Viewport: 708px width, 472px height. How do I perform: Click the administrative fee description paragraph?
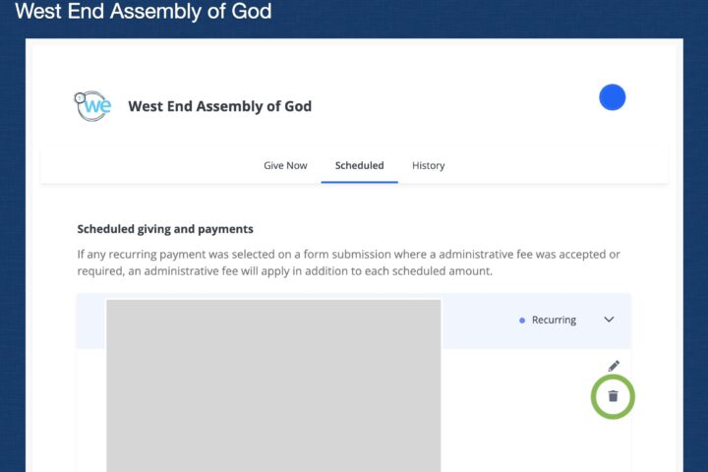(348, 263)
